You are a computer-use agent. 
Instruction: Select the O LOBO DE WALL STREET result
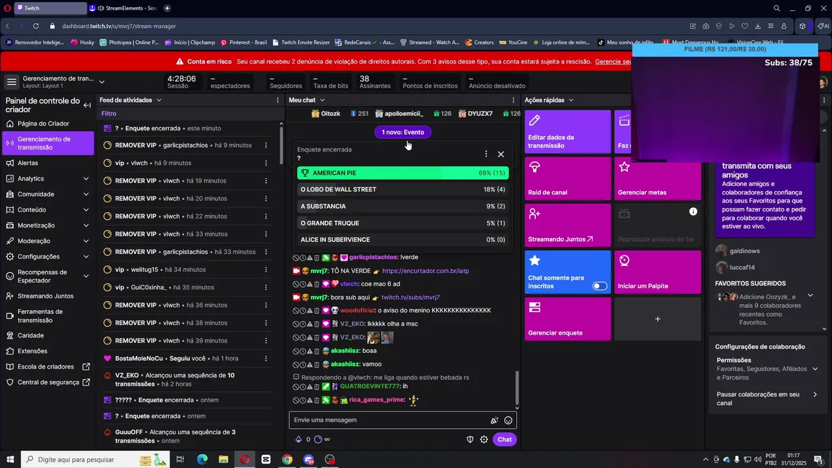tap(402, 190)
